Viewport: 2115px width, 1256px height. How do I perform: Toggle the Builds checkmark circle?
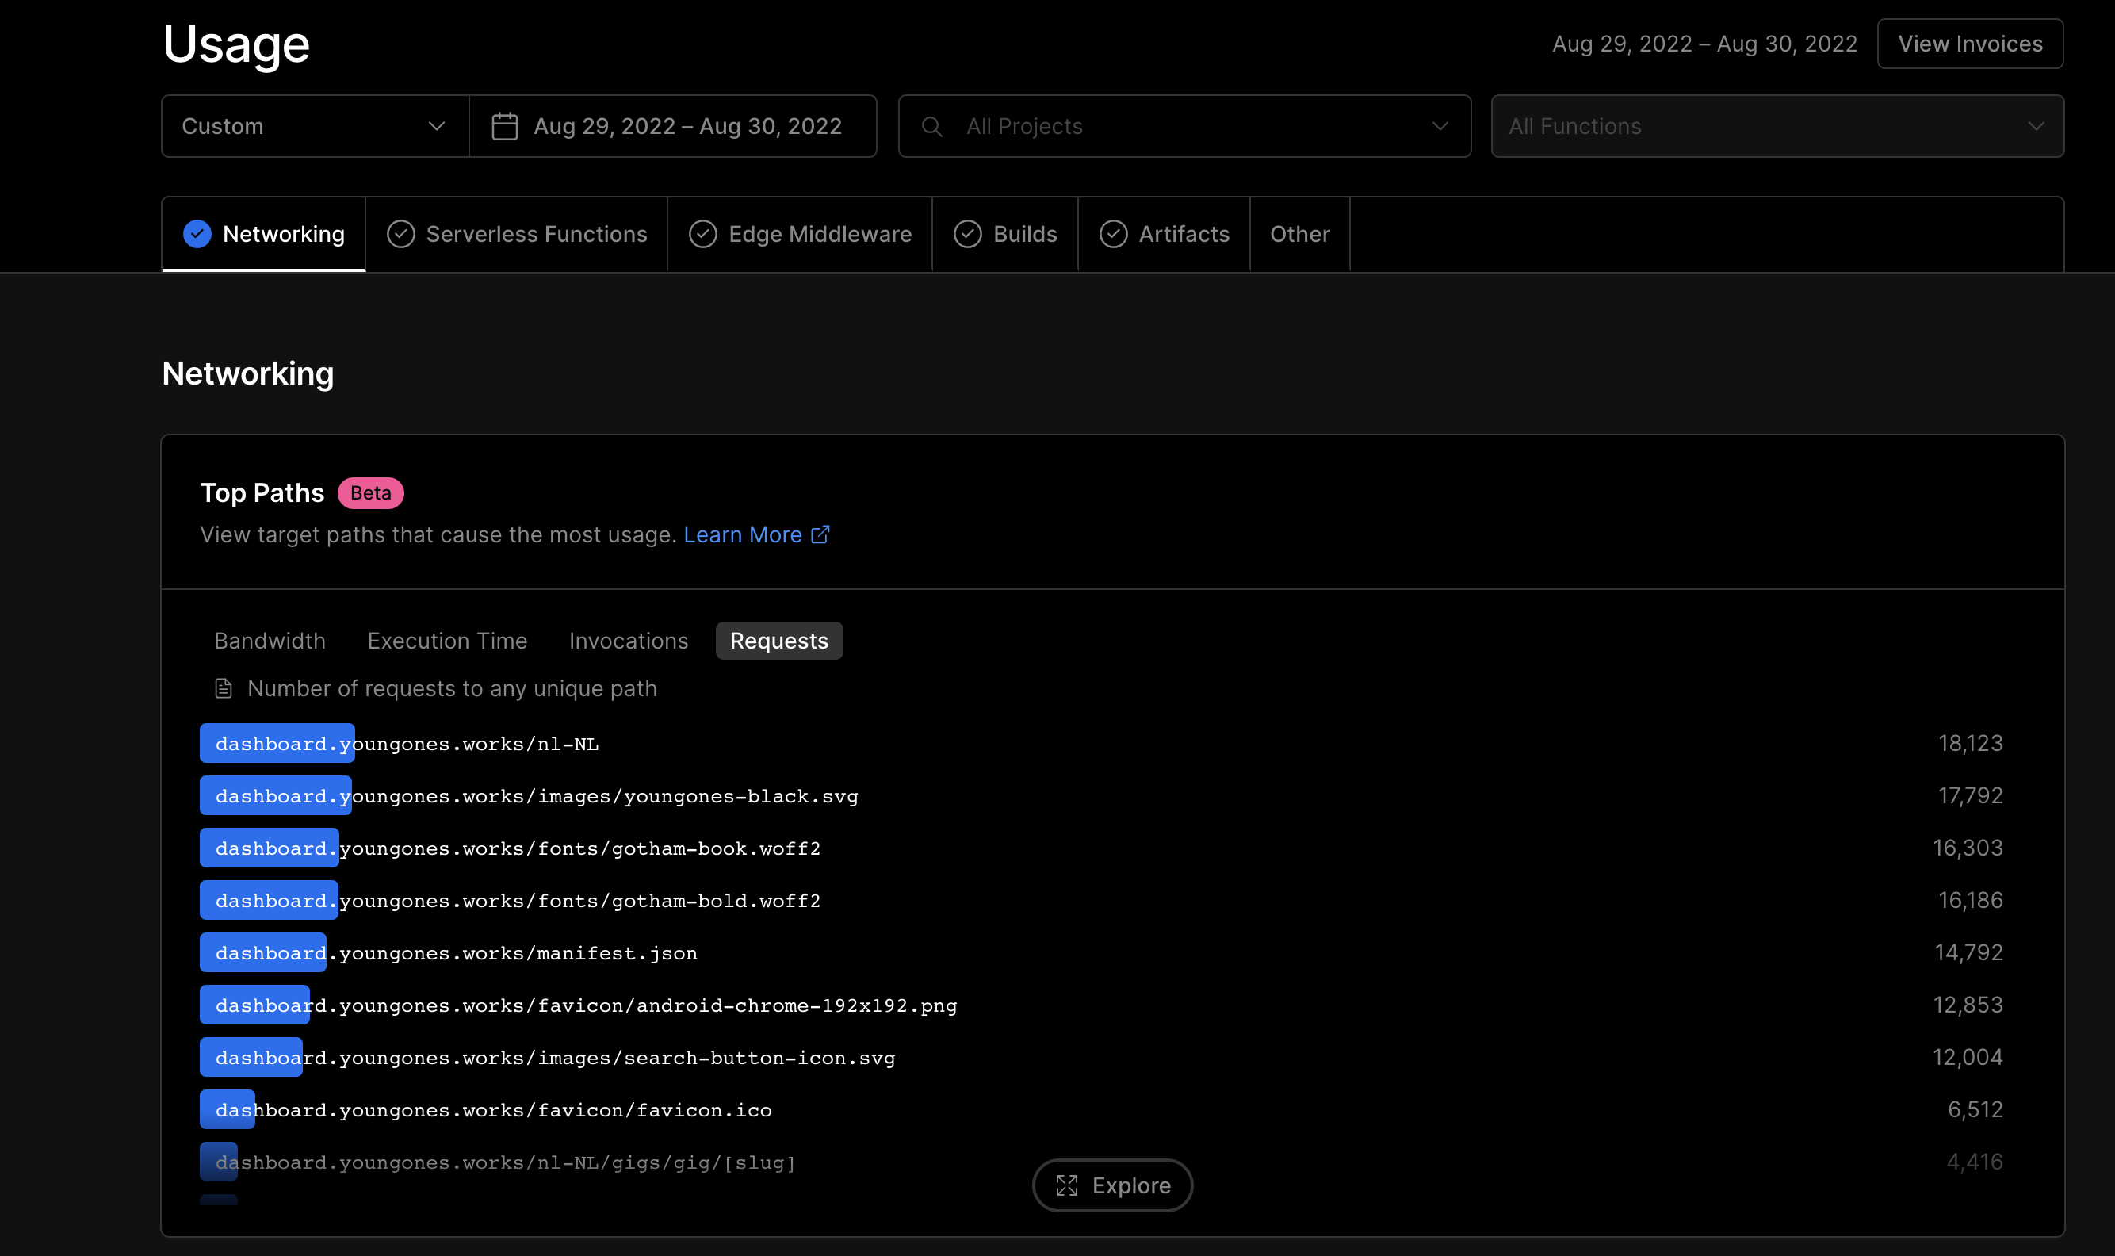click(968, 234)
